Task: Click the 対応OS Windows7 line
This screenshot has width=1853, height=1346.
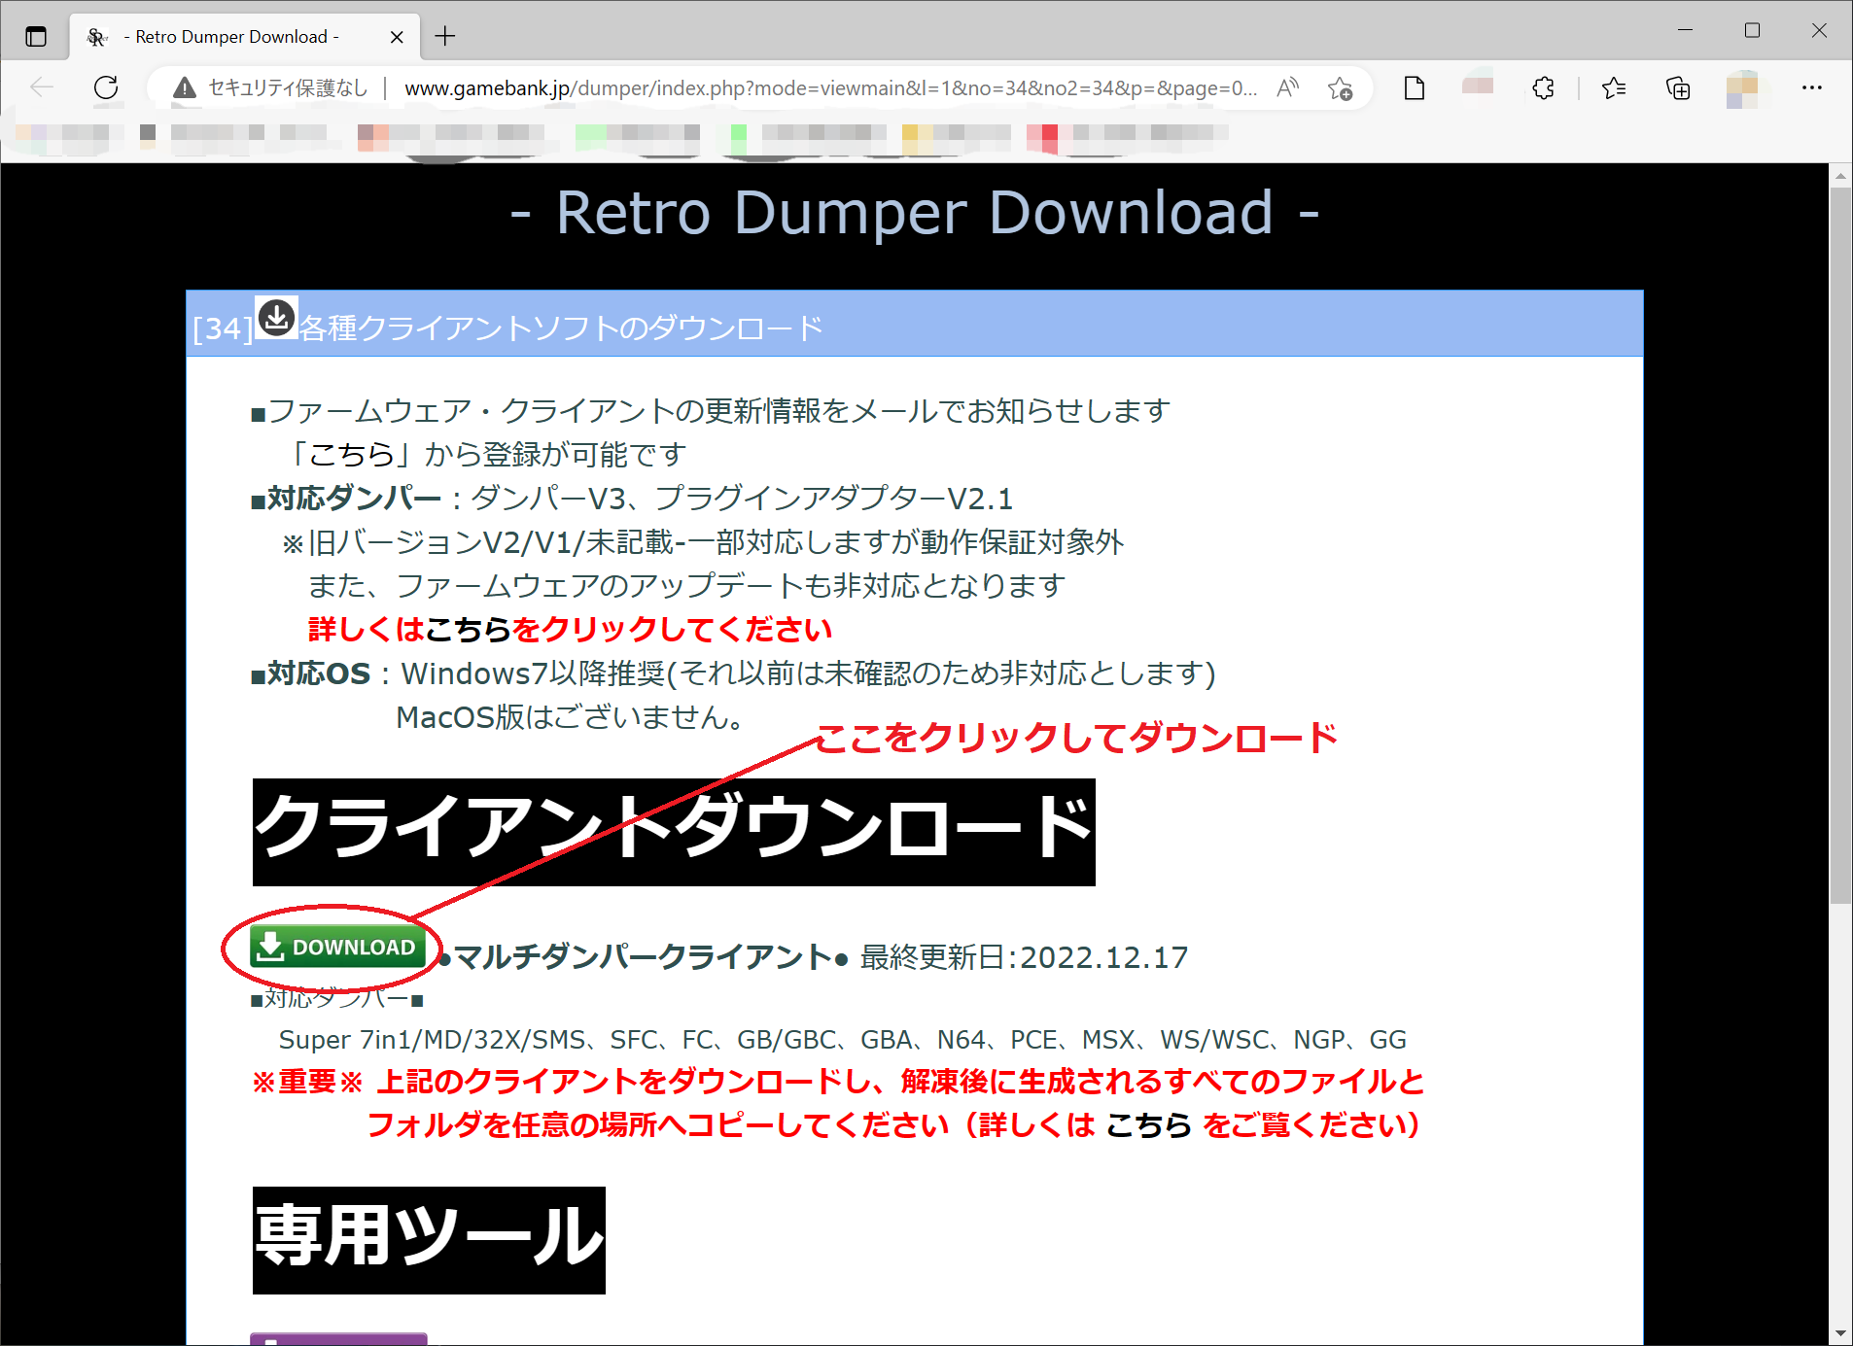Action: click(733, 673)
